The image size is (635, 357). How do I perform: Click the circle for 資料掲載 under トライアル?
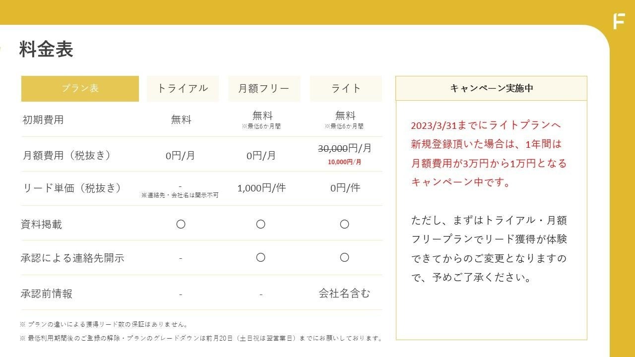point(181,224)
